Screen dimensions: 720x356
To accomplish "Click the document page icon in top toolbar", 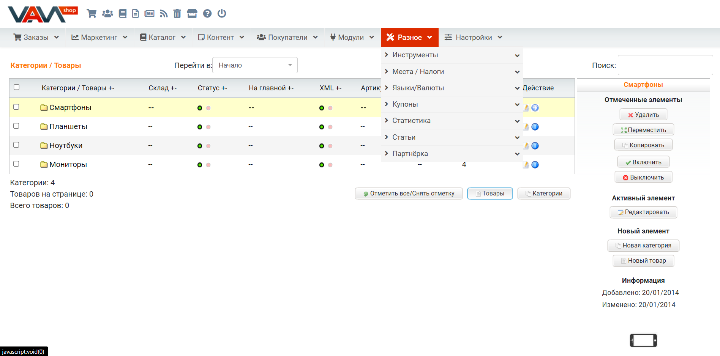I will point(136,14).
